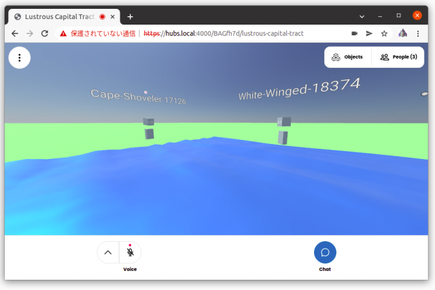
Task: Bookmark this page with the star icon
Action: coord(384,33)
